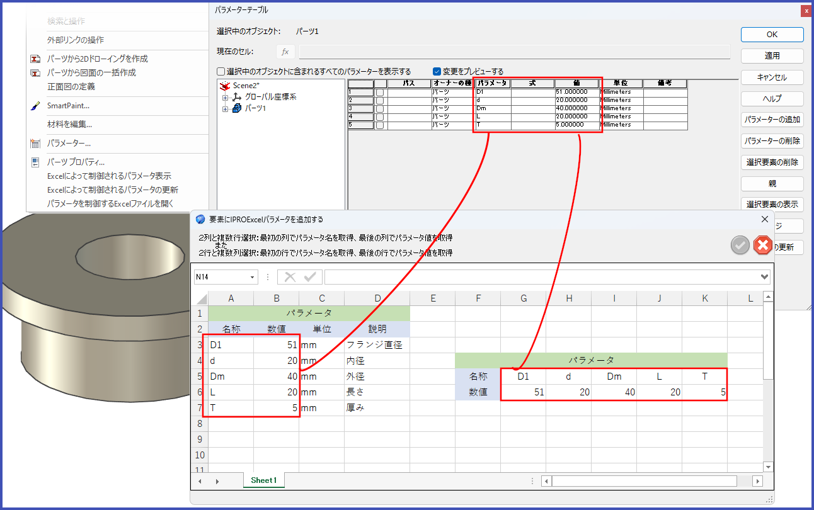Select Excelによって制御されるパラメータ表示 menu item

(109, 176)
